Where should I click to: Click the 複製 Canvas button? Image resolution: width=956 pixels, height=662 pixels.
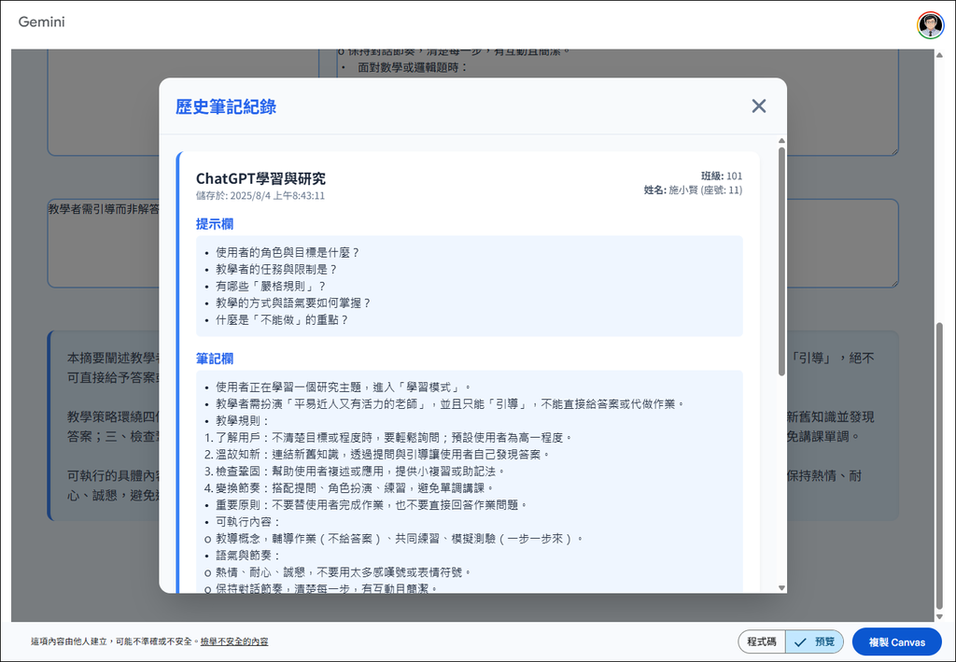click(x=897, y=641)
